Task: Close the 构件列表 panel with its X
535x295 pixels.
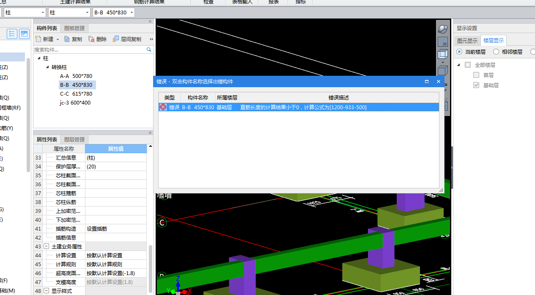Action: 150,22
